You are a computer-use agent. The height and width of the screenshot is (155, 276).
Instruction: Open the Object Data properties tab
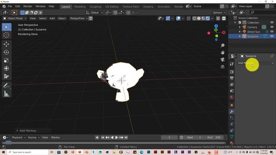pyautogui.click(x=232, y=137)
